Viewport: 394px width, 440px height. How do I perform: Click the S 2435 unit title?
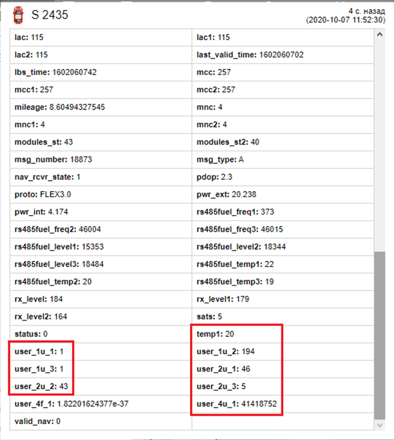(x=50, y=15)
